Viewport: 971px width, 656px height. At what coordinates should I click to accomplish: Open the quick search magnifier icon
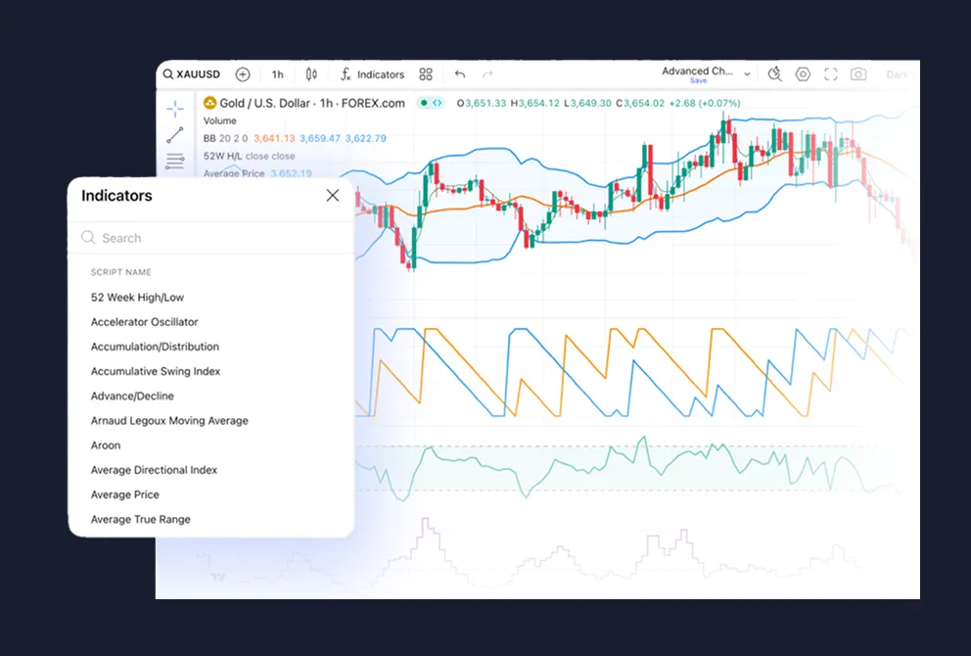(x=774, y=74)
